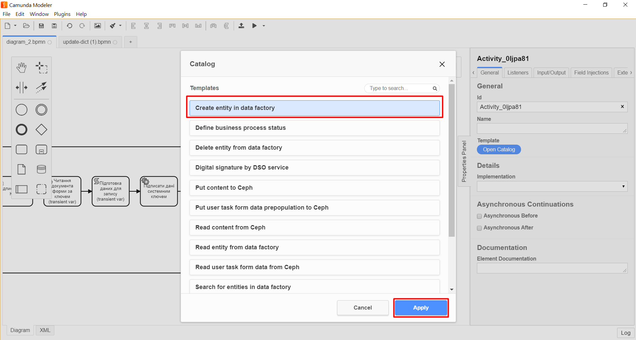Select the task rectangle shape
Screen dimensions: 636x340
[22, 149]
